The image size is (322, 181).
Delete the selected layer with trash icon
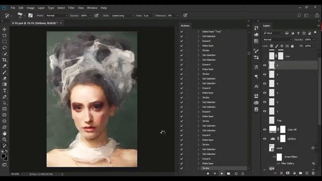coord(313,173)
